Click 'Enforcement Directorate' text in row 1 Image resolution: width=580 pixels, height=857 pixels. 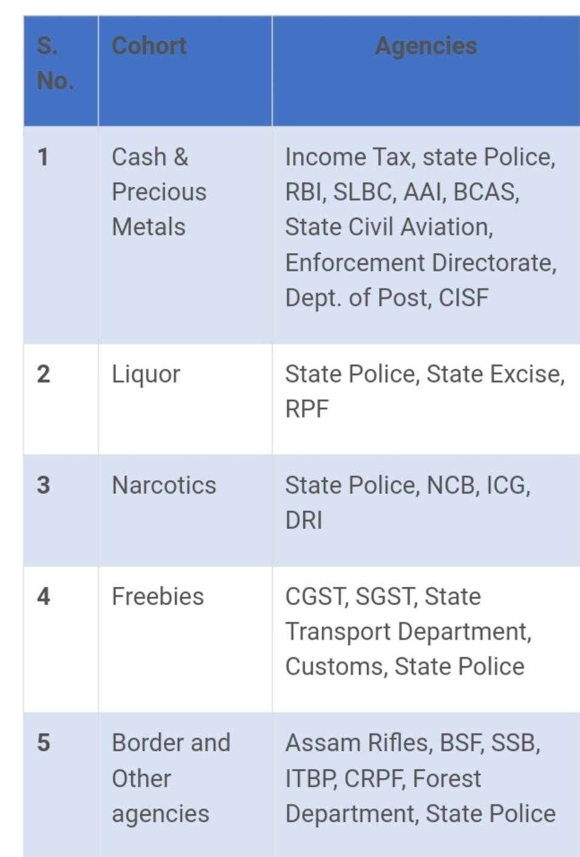pyautogui.click(x=420, y=263)
